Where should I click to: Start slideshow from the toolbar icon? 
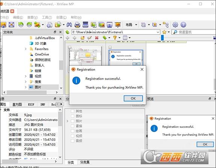coord(118,25)
